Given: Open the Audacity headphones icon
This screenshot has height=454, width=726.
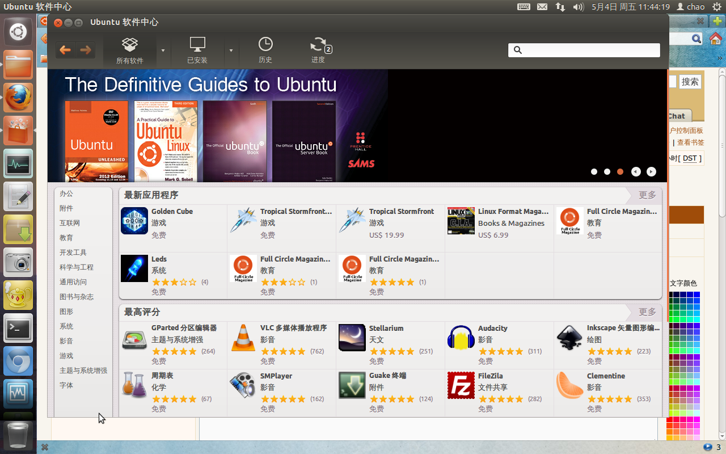Looking at the screenshot, I should point(461,338).
